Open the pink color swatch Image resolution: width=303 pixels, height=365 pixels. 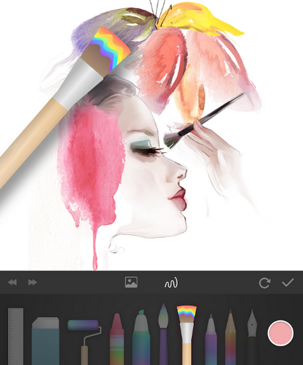(x=280, y=333)
